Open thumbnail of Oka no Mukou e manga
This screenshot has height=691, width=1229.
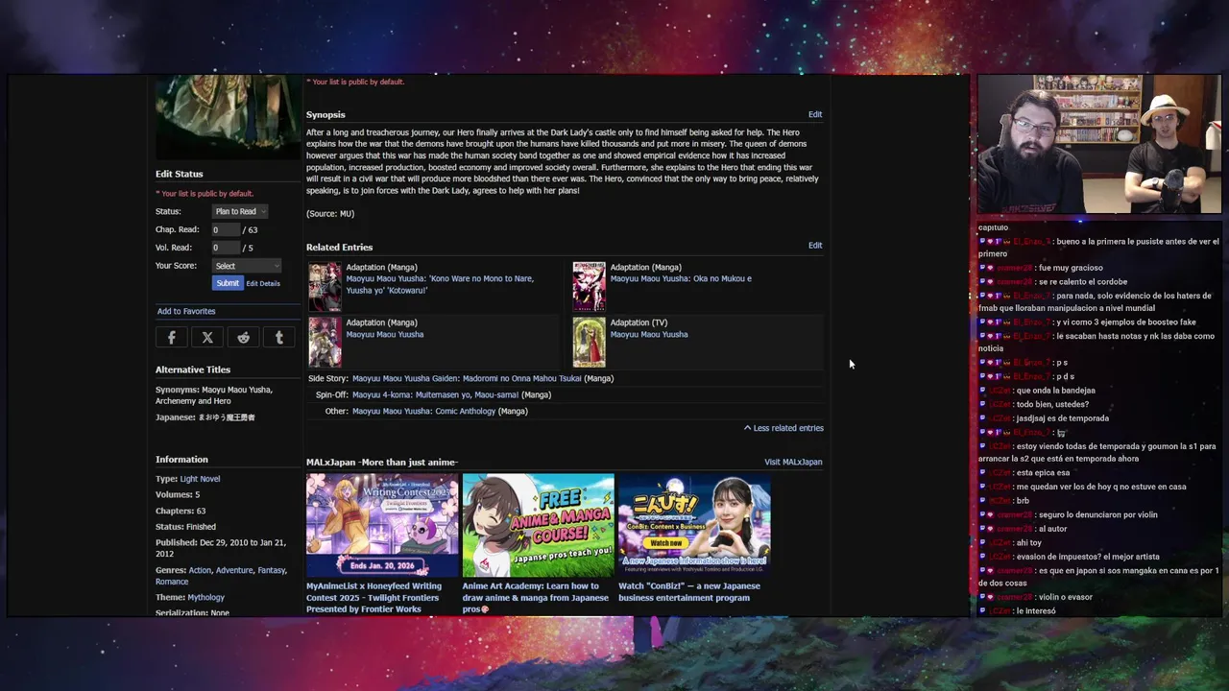click(590, 286)
